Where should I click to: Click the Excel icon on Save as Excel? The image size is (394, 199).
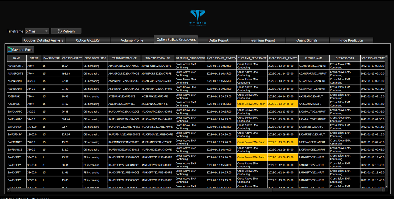coord(10,50)
